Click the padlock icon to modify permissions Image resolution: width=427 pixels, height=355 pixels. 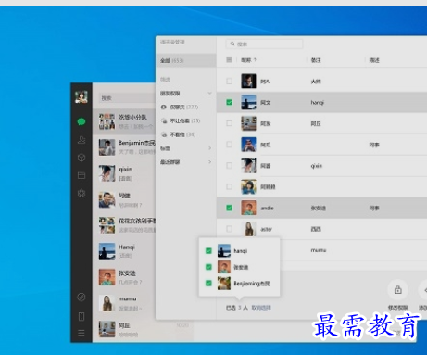[x=397, y=290]
